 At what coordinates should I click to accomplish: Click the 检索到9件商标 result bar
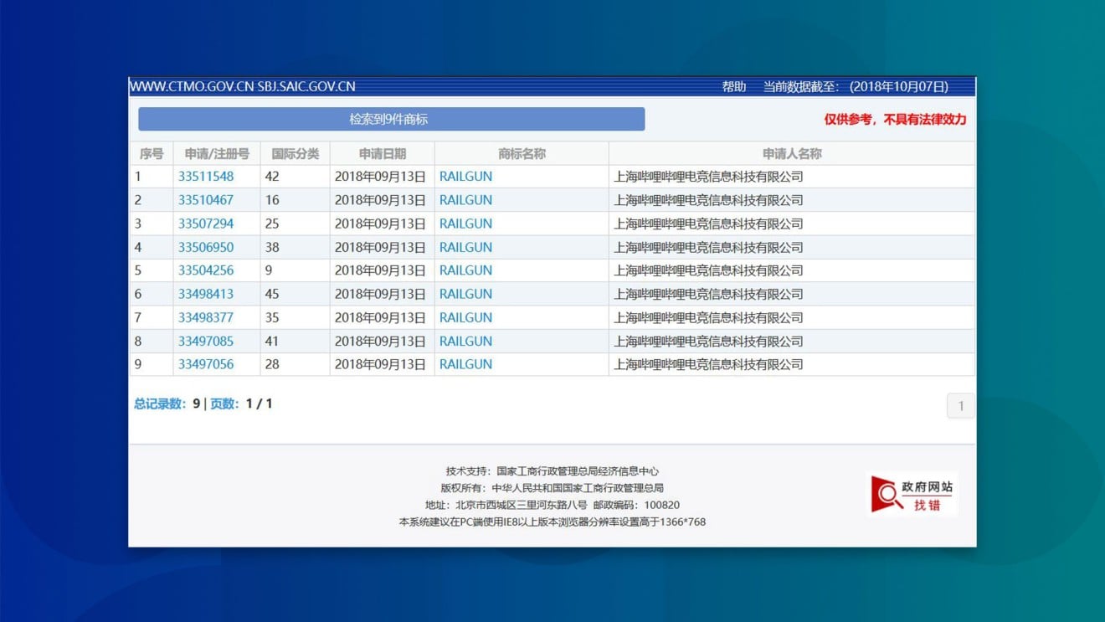(391, 119)
